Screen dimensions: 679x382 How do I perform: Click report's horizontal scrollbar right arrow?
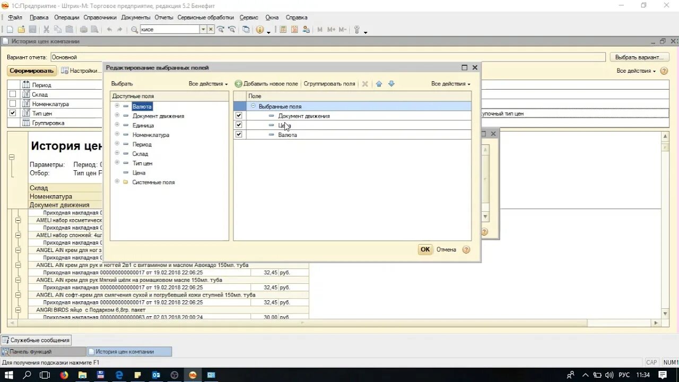656,323
